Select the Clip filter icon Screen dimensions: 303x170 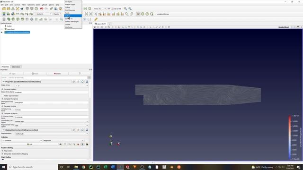click(x=13, y=19)
